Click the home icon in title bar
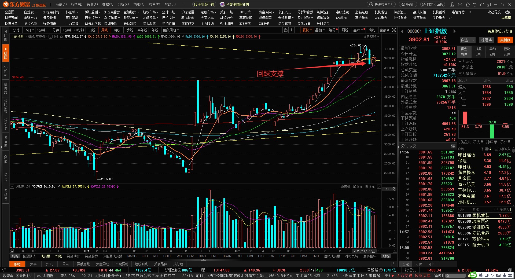The width and height of the screenshot is (515, 279). click(468, 4)
